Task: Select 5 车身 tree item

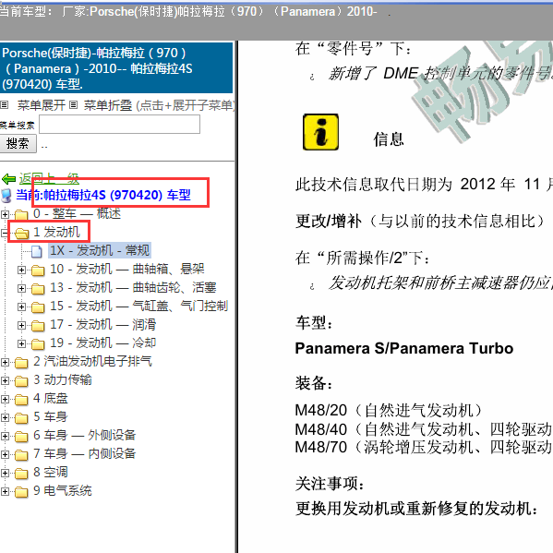Action: (51, 417)
